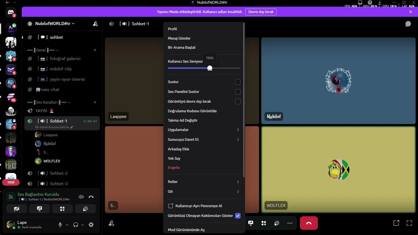Select the WOLFLEX video tile
Viewport: 418px width, 235px height.
point(338,170)
